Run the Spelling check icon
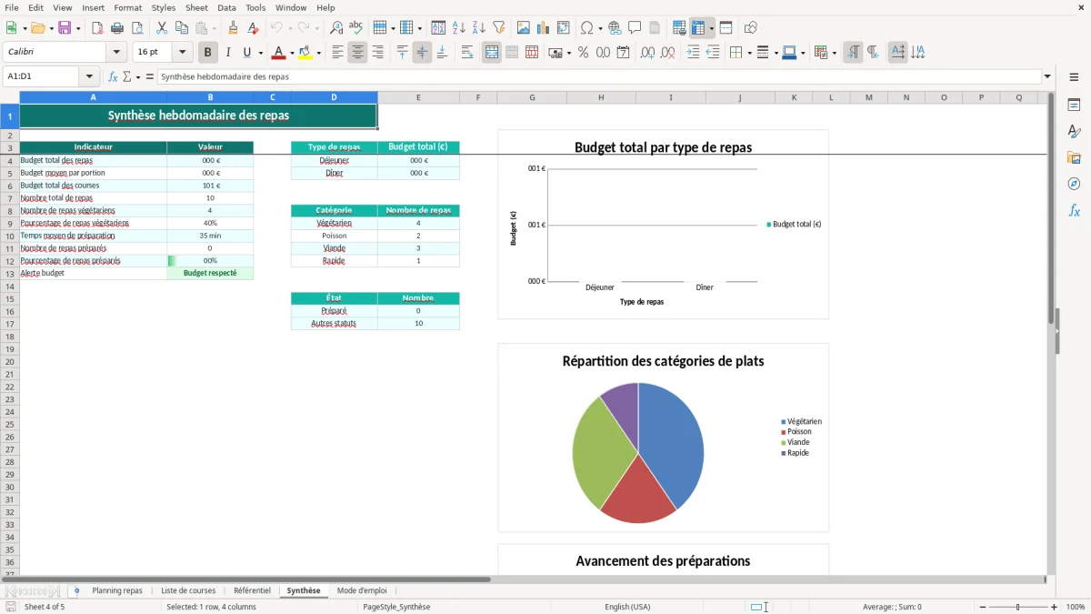 tap(356, 28)
